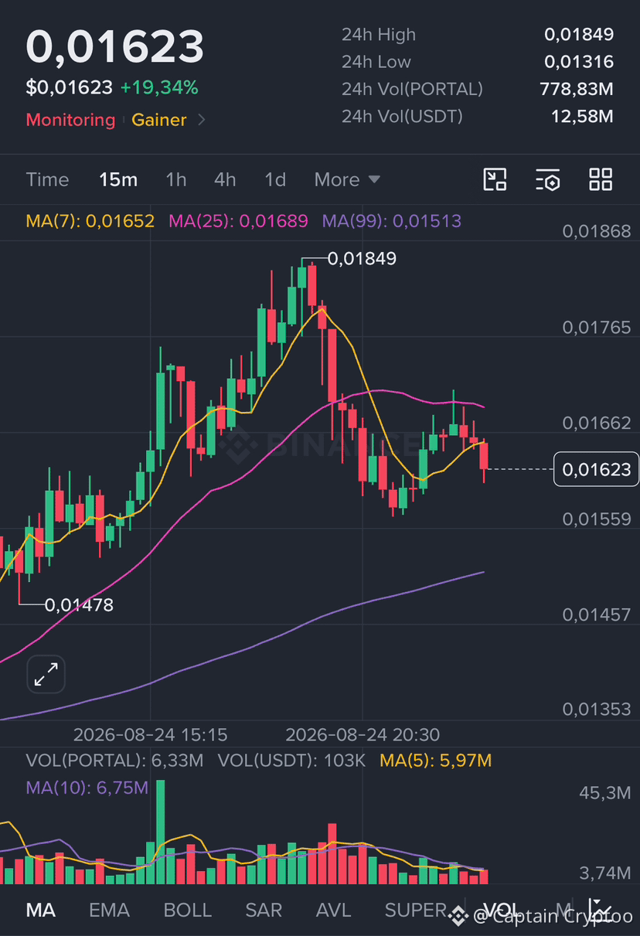Click the VOL(PORTAL): 6,33M label
Viewport: 640px width, 936px height.
114,761
